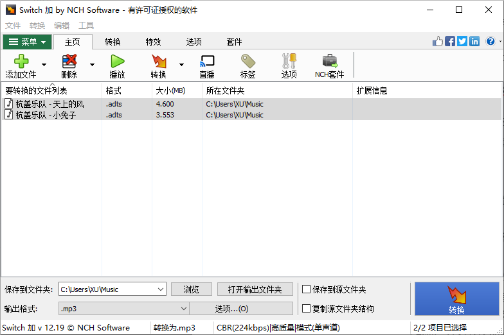Click the .adts format cell of 小兔子 row
Image resolution: width=504 pixels, height=335 pixels.
114,115
